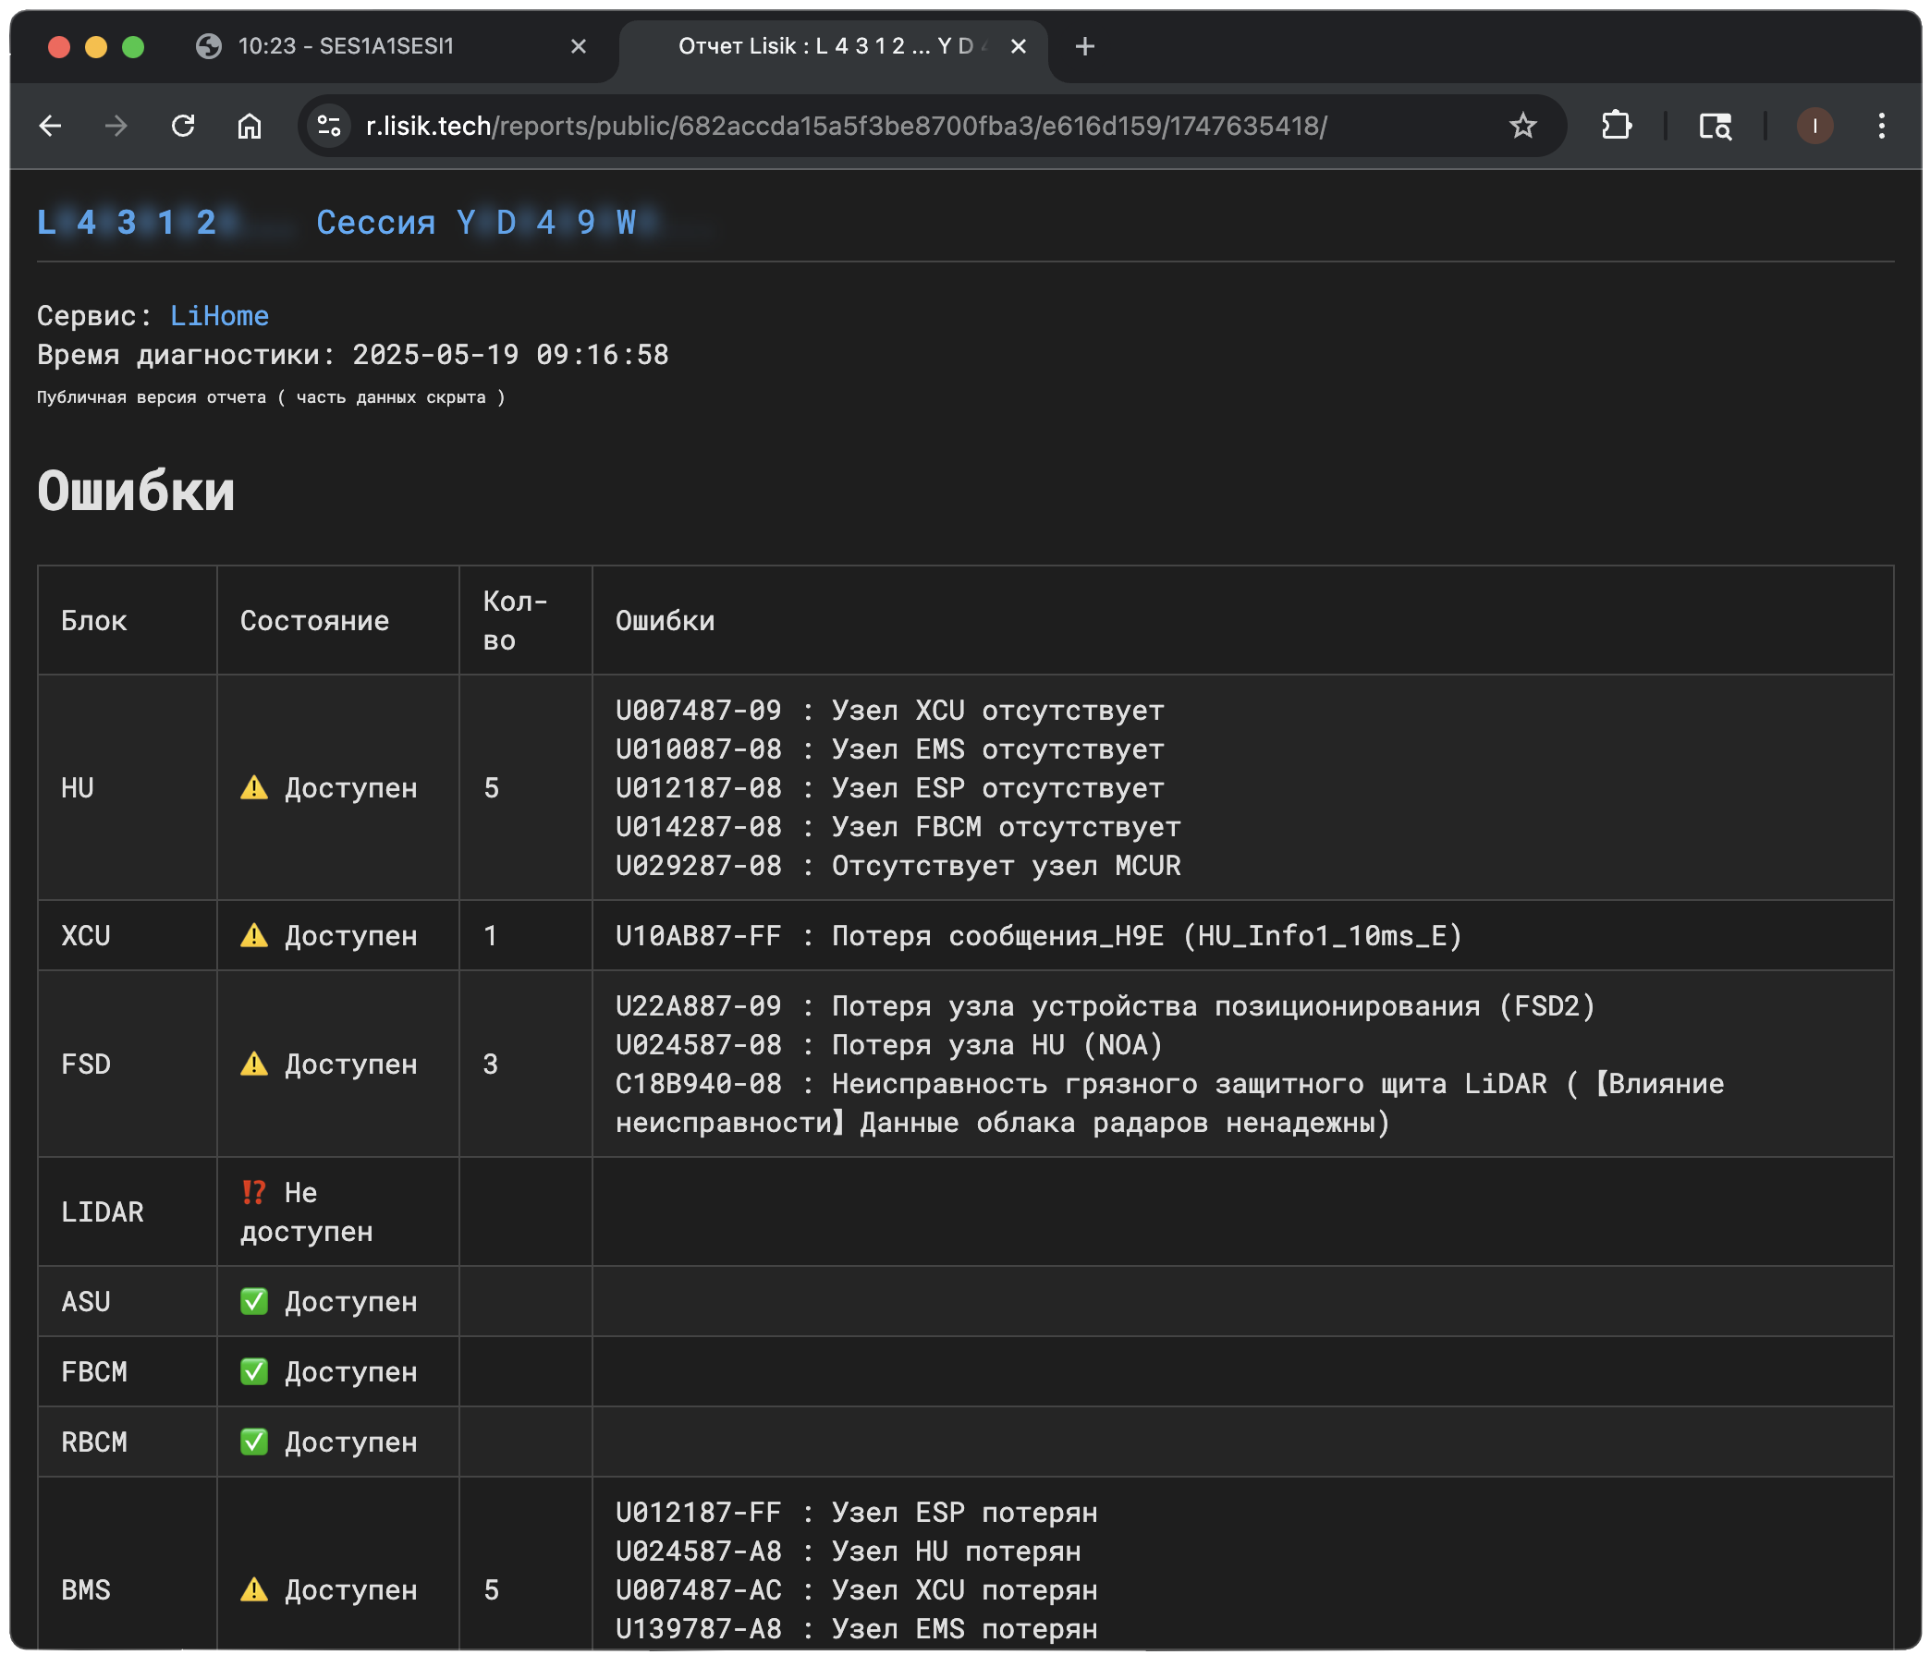The width and height of the screenshot is (1930, 1667).
Task: Close the 10:23 - SES1A1SESI1 tab
Action: click(x=579, y=46)
